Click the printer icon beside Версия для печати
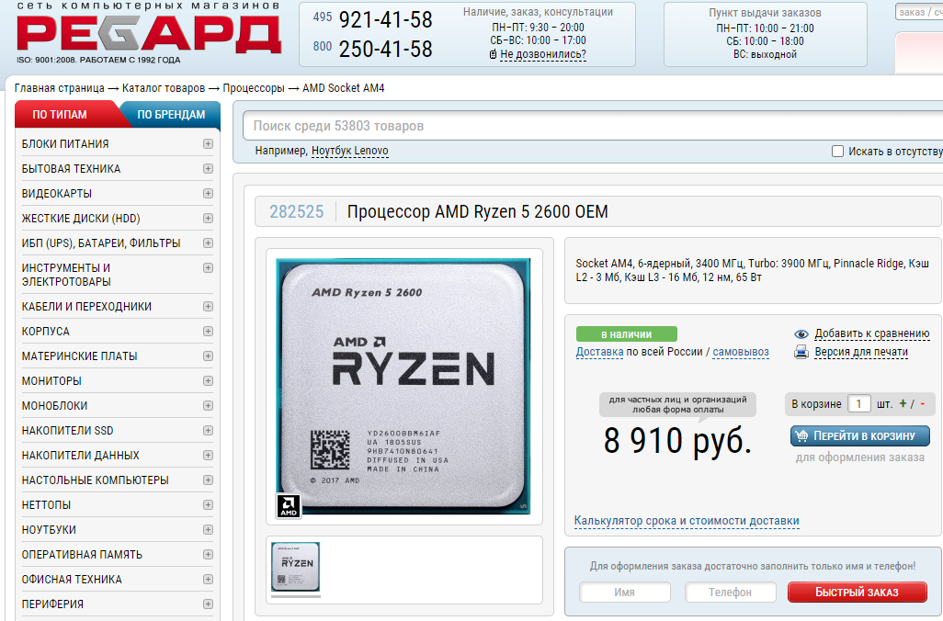This screenshot has width=943, height=621. pos(801,352)
